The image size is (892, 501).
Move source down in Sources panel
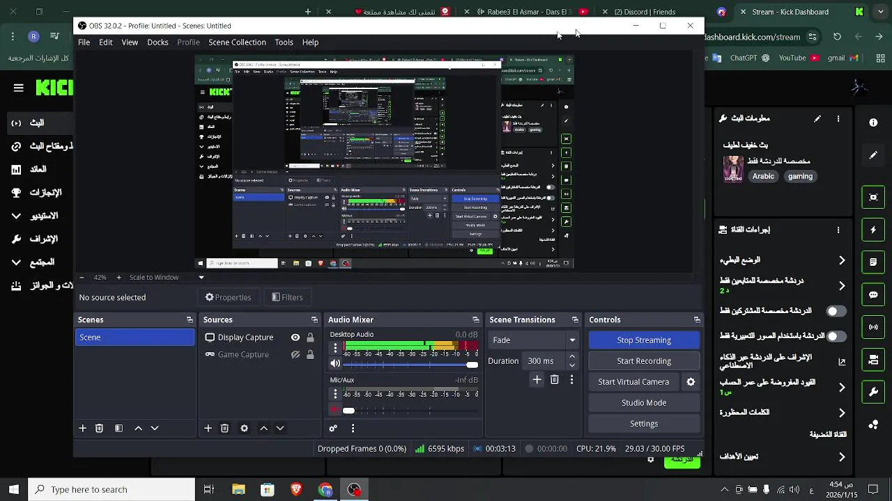point(280,428)
